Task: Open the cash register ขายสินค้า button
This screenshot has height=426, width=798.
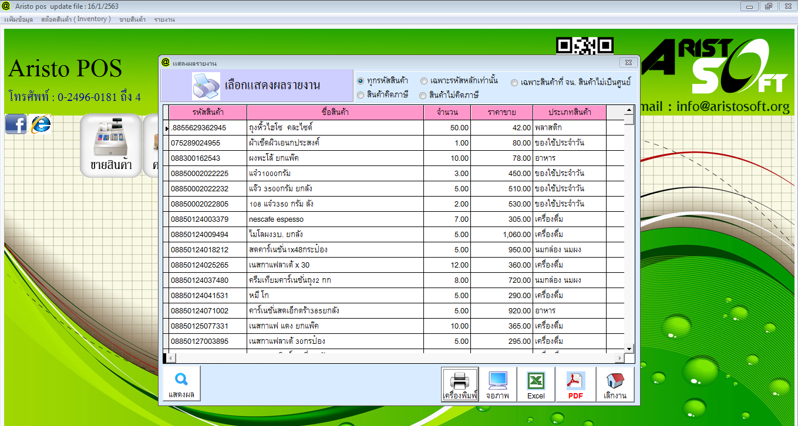Action: (111, 145)
